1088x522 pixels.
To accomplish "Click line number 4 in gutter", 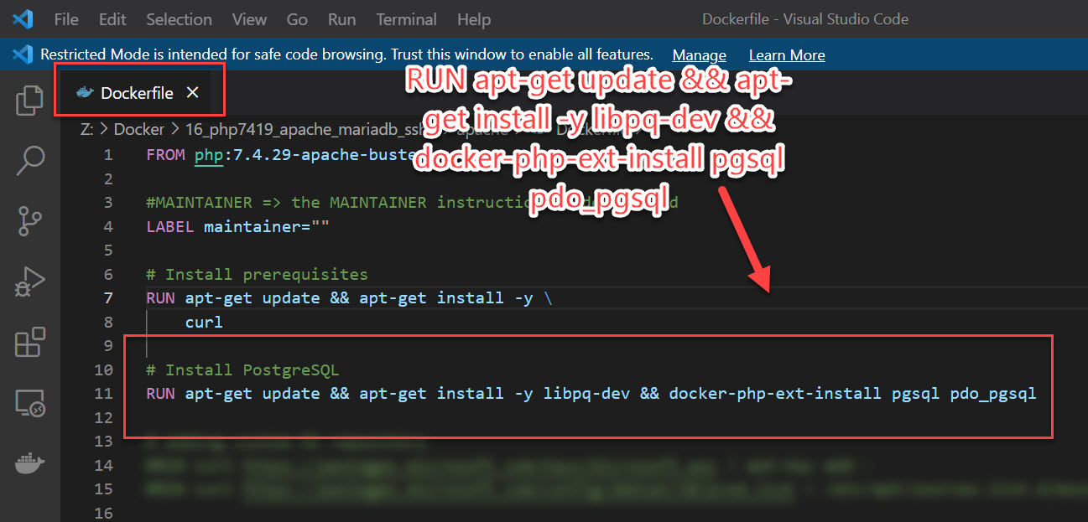I will [107, 226].
